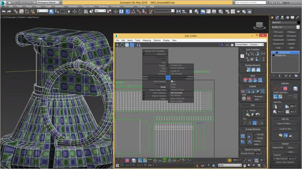
Task: Choose the Select and Rotate tool
Action: click(x=80, y=11)
